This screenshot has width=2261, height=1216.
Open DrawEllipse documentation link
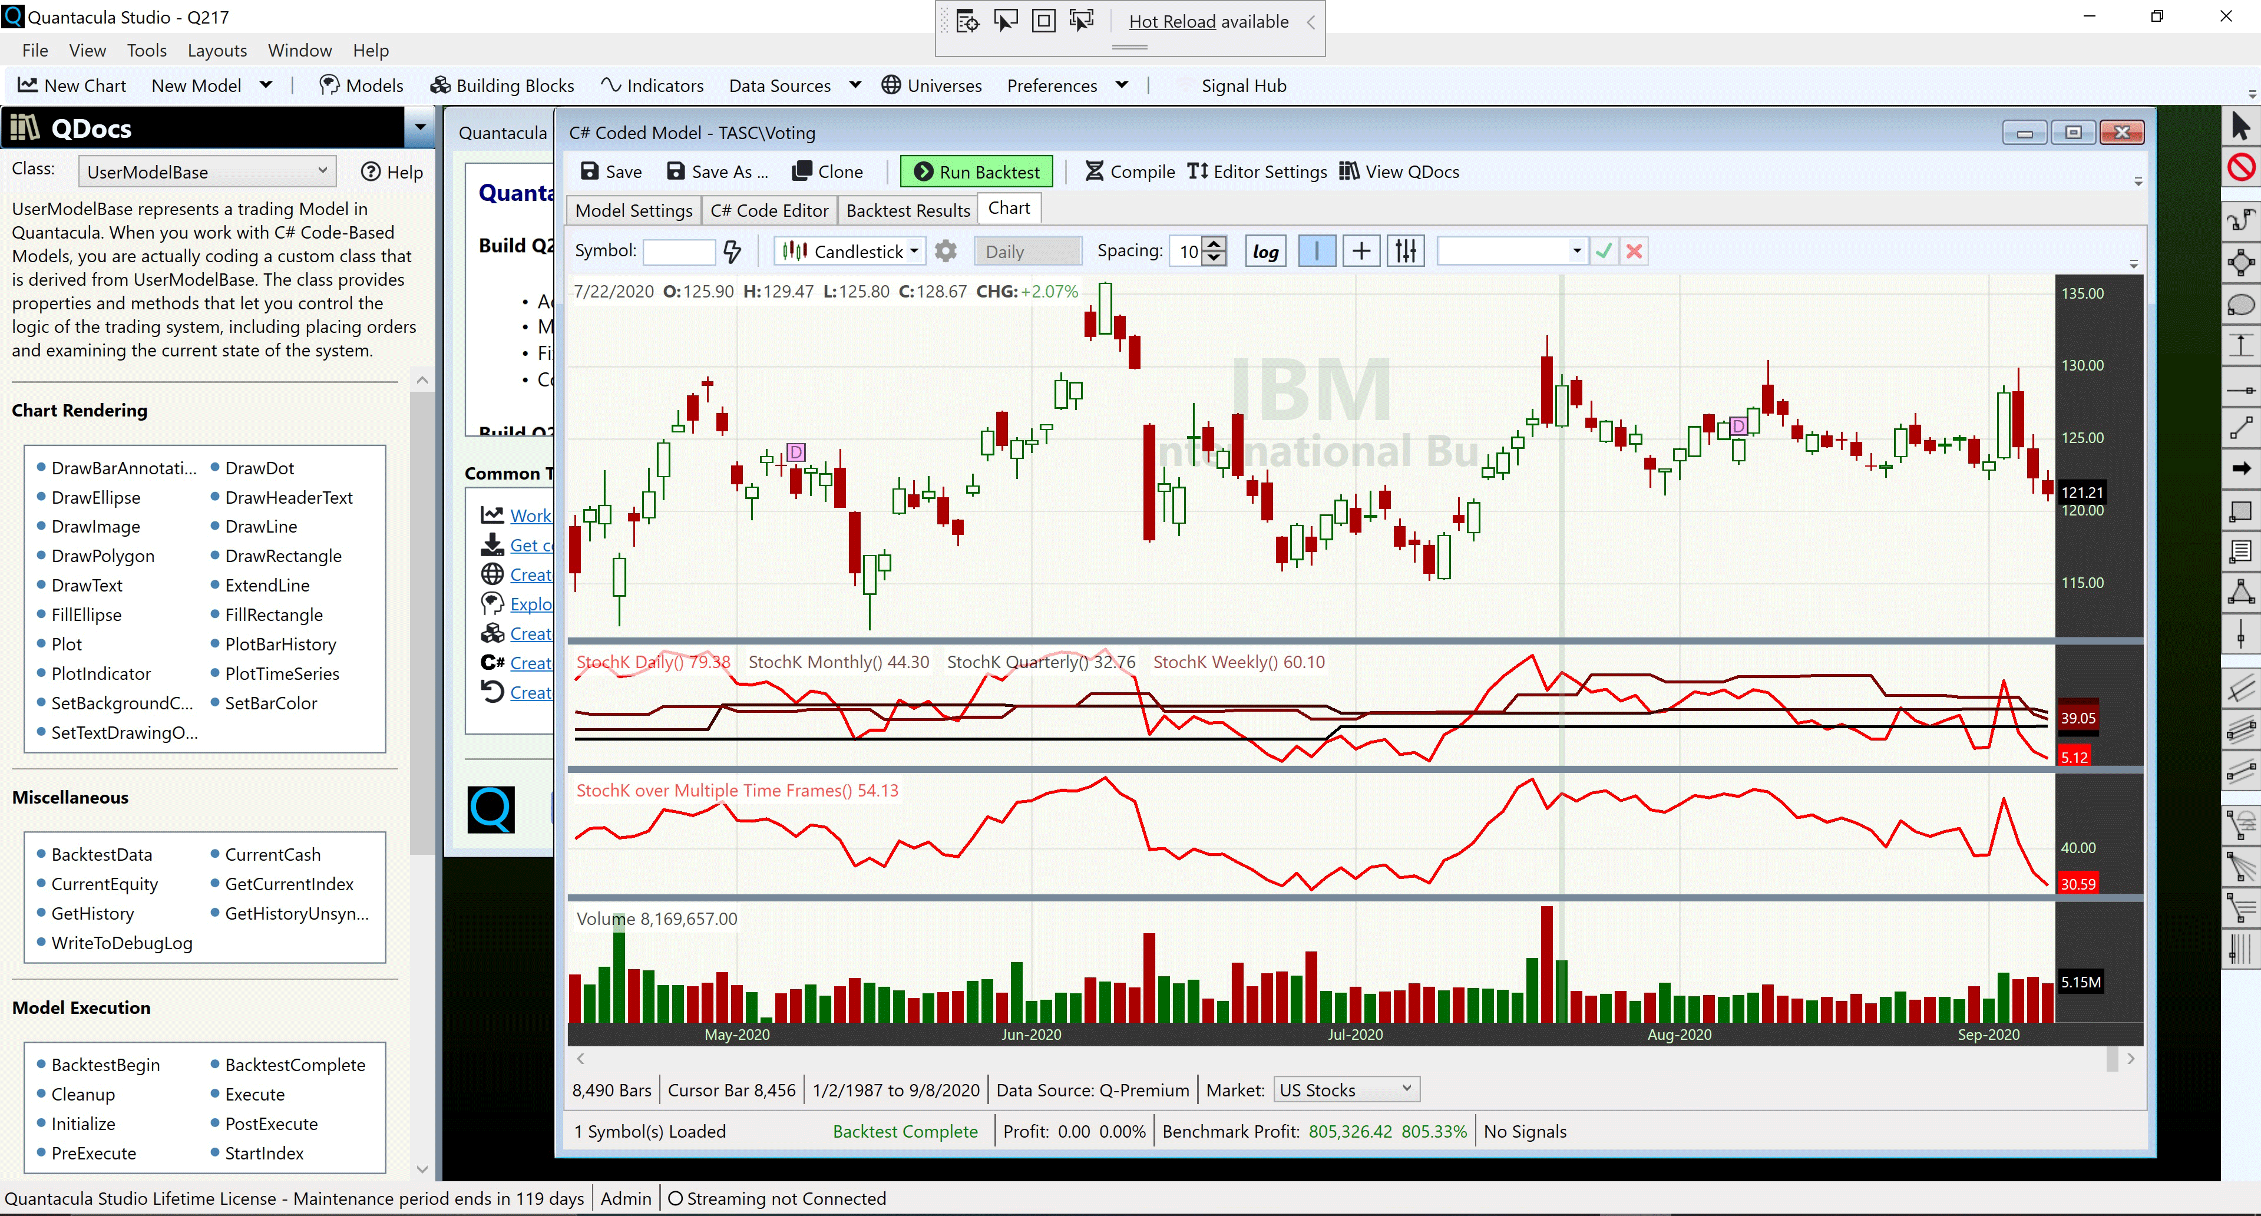click(95, 498)
